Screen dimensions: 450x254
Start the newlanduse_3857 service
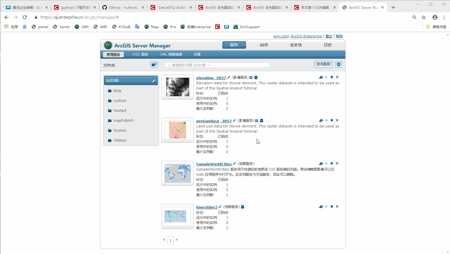(x=327, y=120)
